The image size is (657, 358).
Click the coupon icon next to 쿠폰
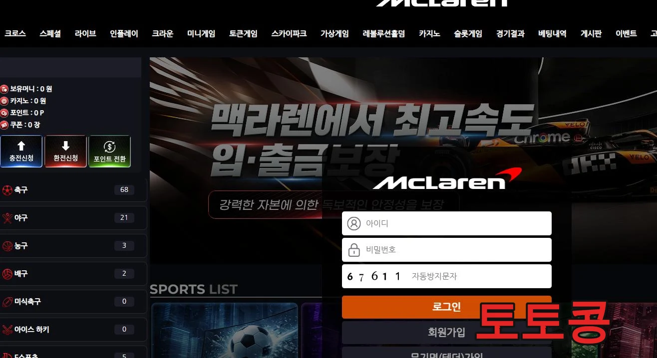pos(4,125)
